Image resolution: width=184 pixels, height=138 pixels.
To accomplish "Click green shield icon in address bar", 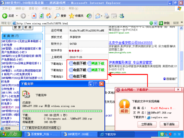I will (151, 23).
